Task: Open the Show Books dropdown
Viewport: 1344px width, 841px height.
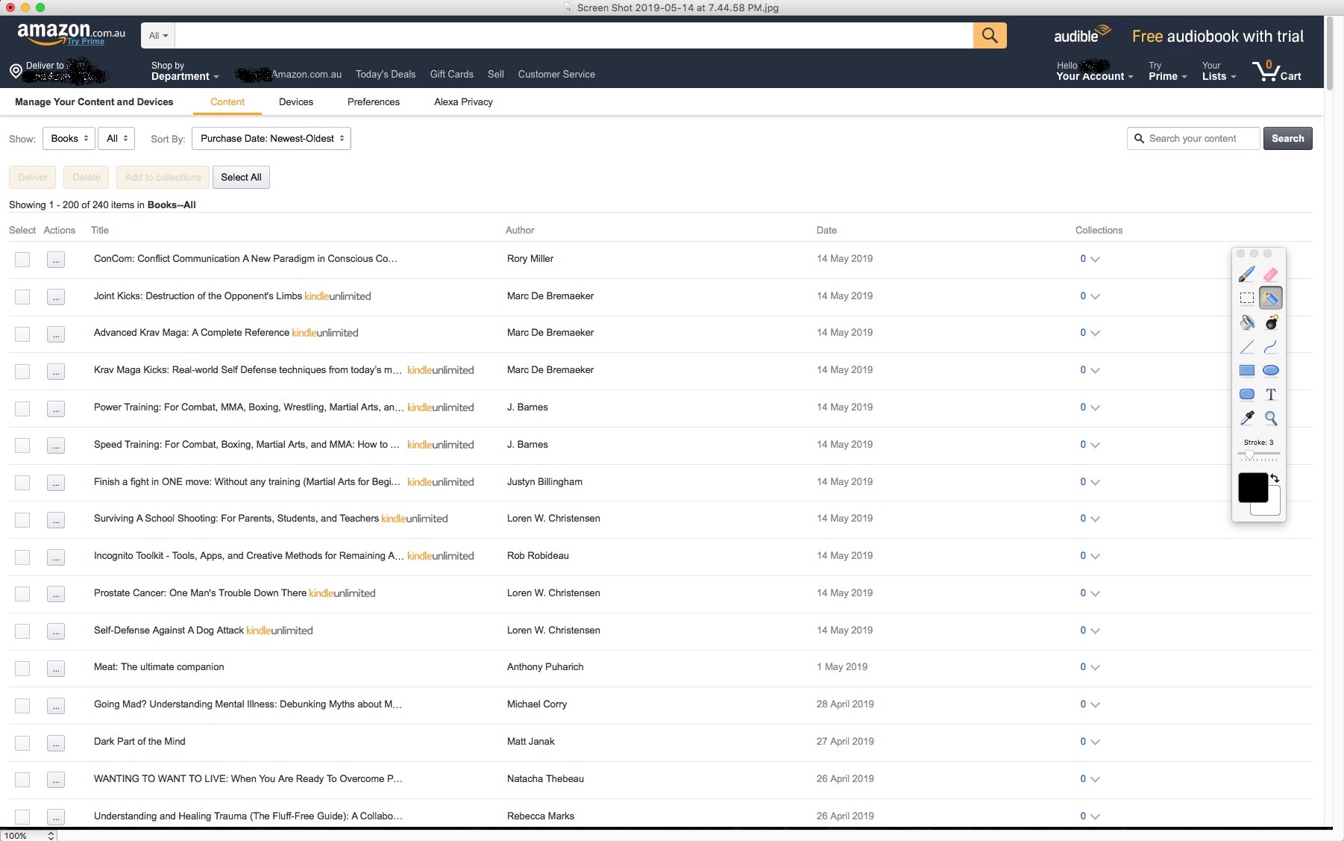Action: pyautogui.click(x=69, y=138)
